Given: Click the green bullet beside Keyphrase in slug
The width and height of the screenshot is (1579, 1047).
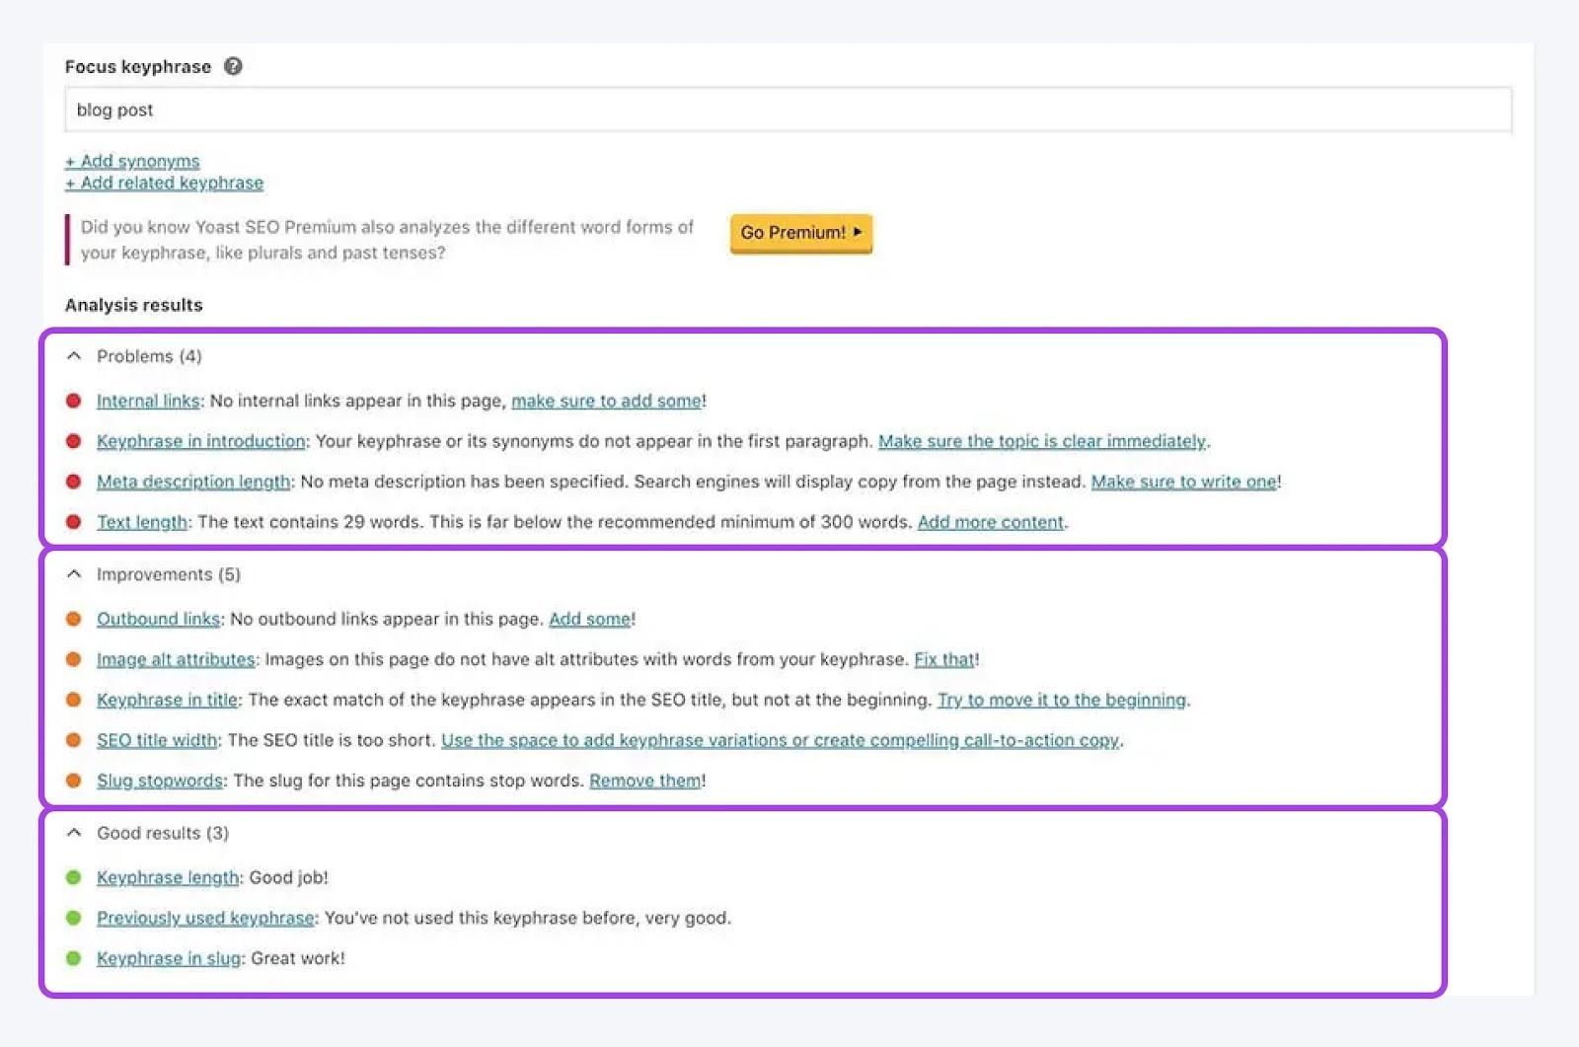Looking at the screenshot, I should tap(73, 958).
